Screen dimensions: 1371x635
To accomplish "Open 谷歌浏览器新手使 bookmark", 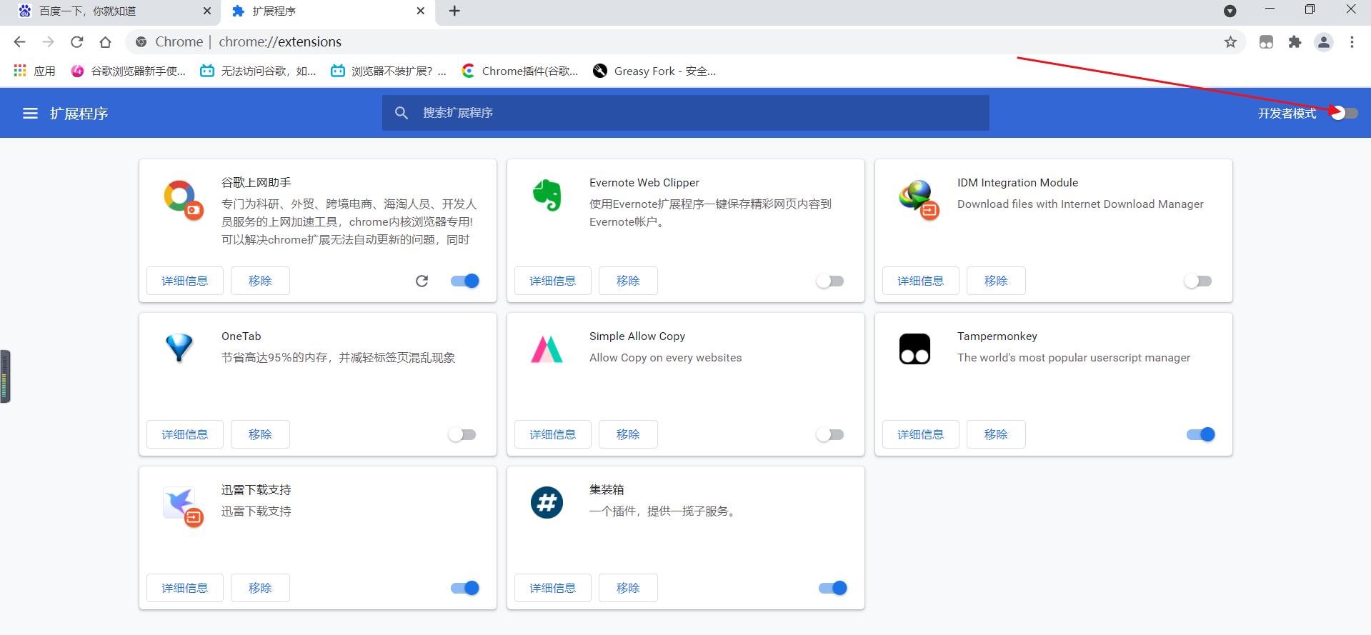I will pyautogui.click(x=129, y=71).
